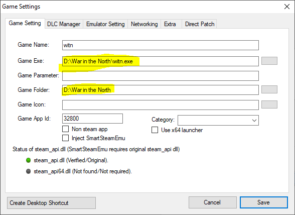Viewport: 295px width, 215px height.
Task: Switch to the DLC Manager tab
Action: point(64,24)
